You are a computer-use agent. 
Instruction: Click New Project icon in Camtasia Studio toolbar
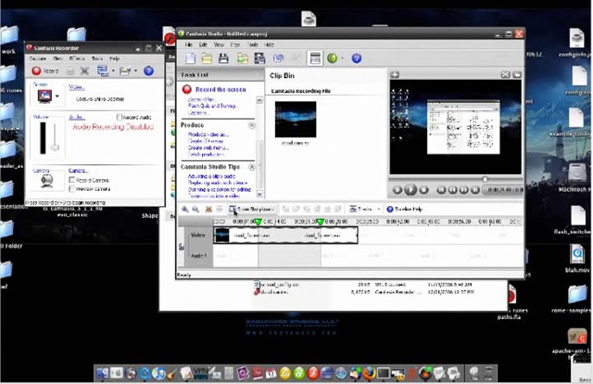click(190, 58)
